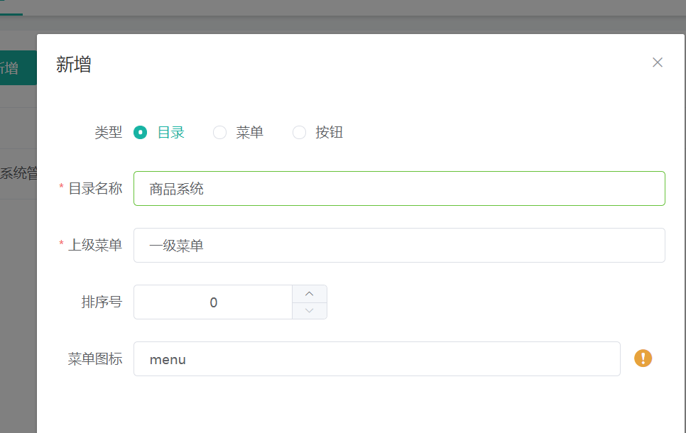The image size is (686, 433).
Task: Increase 排序号 with the up arrow
Action: pos(310,294)
